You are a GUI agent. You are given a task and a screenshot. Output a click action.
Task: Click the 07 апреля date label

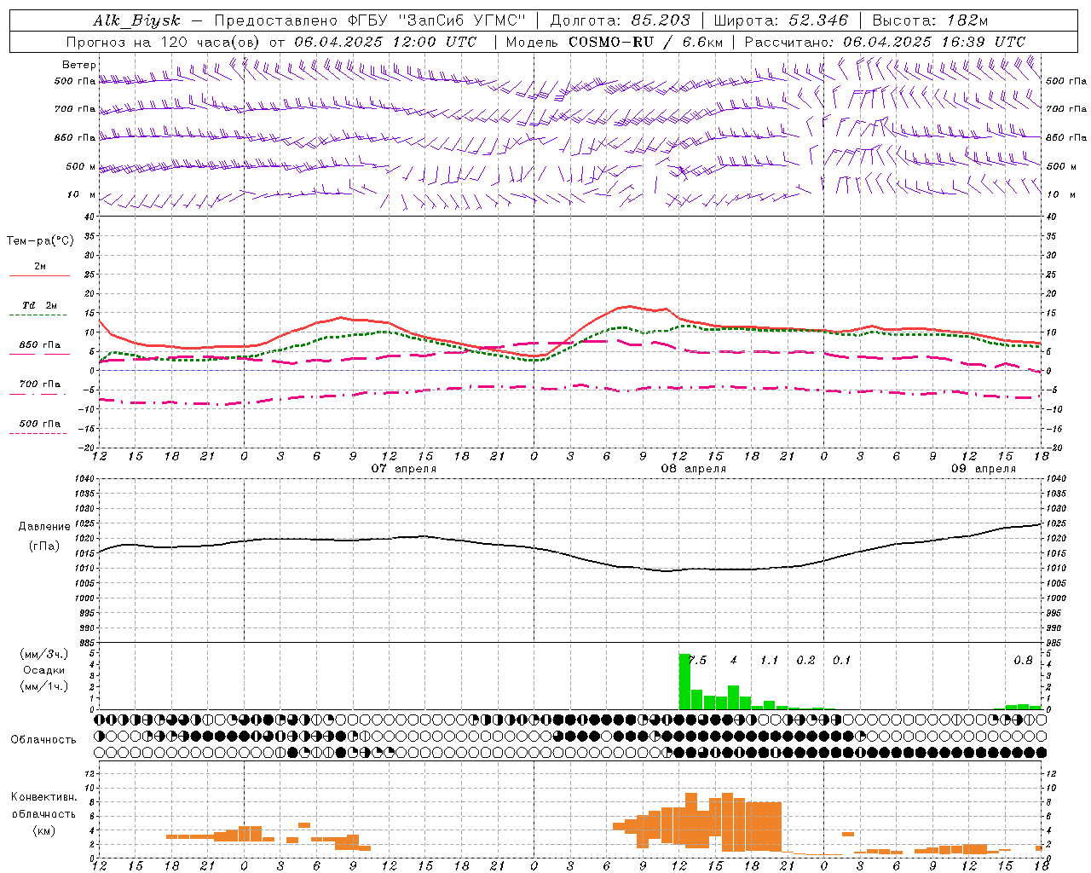[x=404, y=468]
